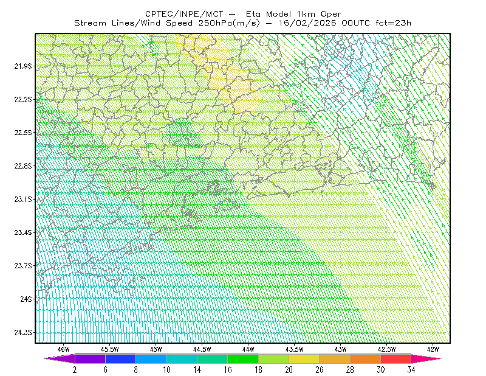Click the purple left arrow of colorbar

coord(59,358)
